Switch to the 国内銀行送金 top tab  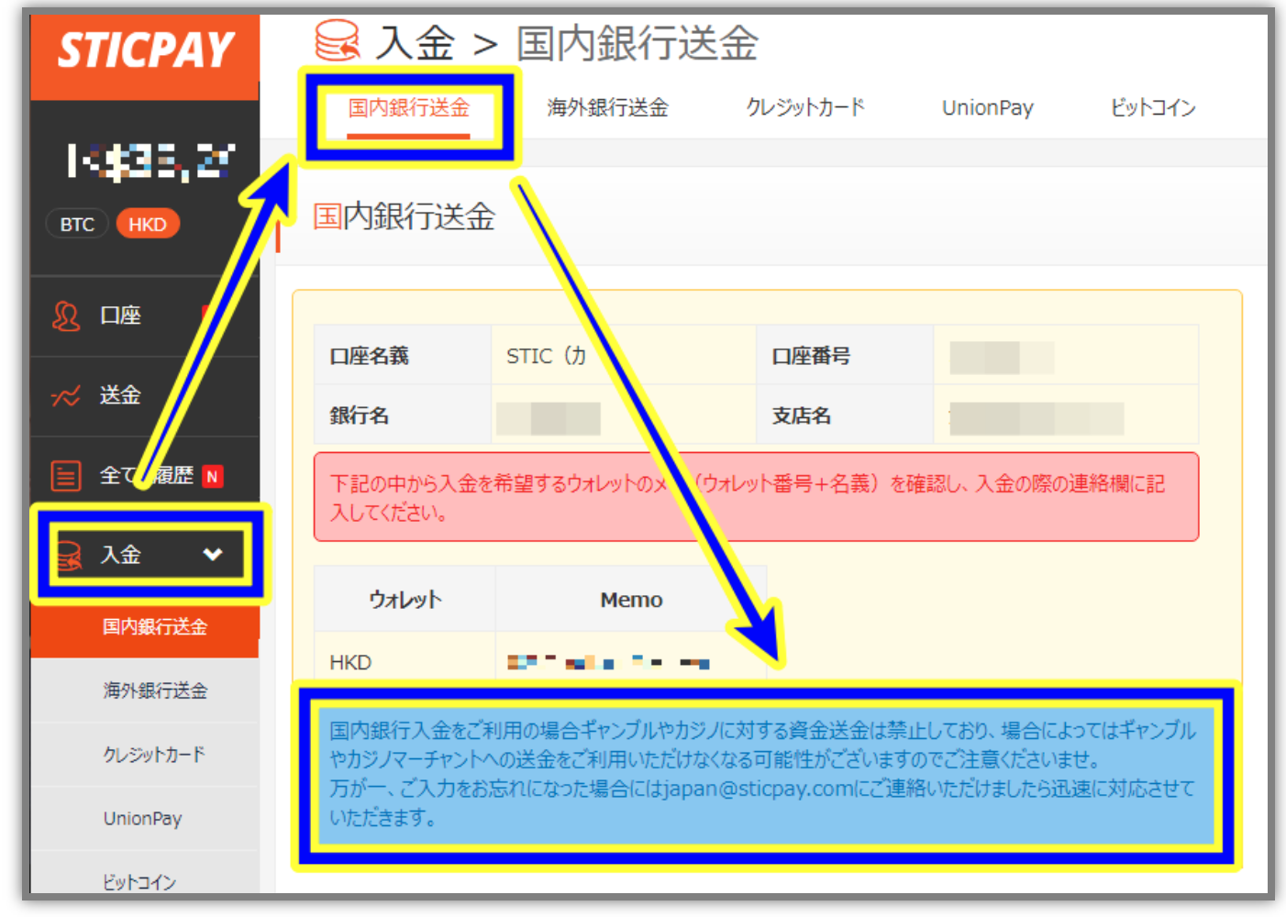point(409,108)
